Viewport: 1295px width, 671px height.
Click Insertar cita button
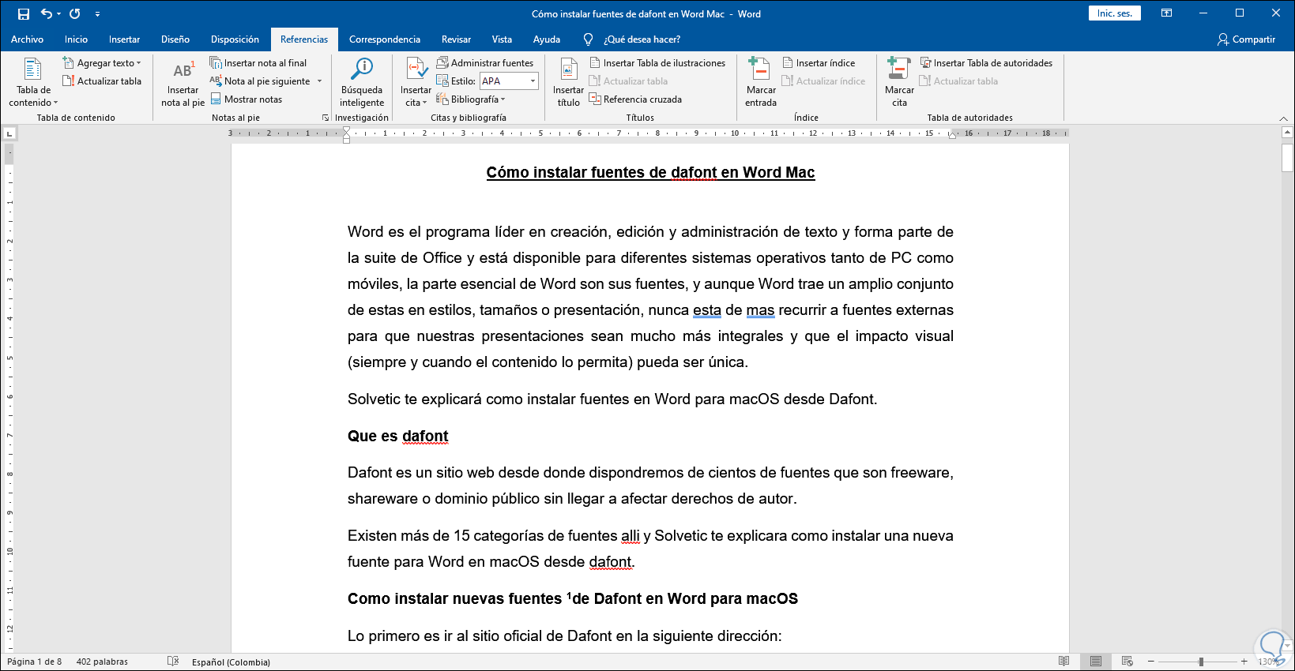[416, 82]
